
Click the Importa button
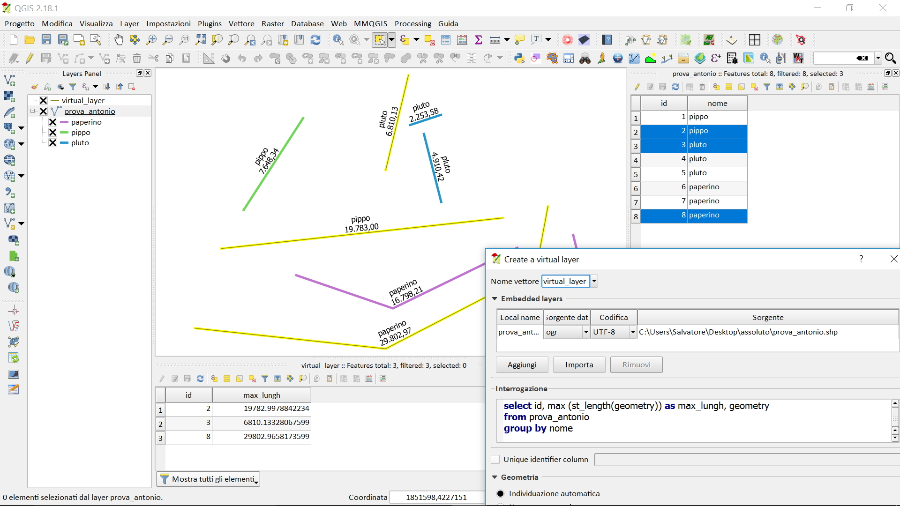[579, 365]
